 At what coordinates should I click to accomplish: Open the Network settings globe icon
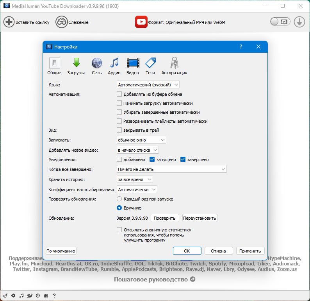tap(97, 63)
